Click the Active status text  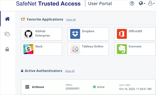point(101,87)
